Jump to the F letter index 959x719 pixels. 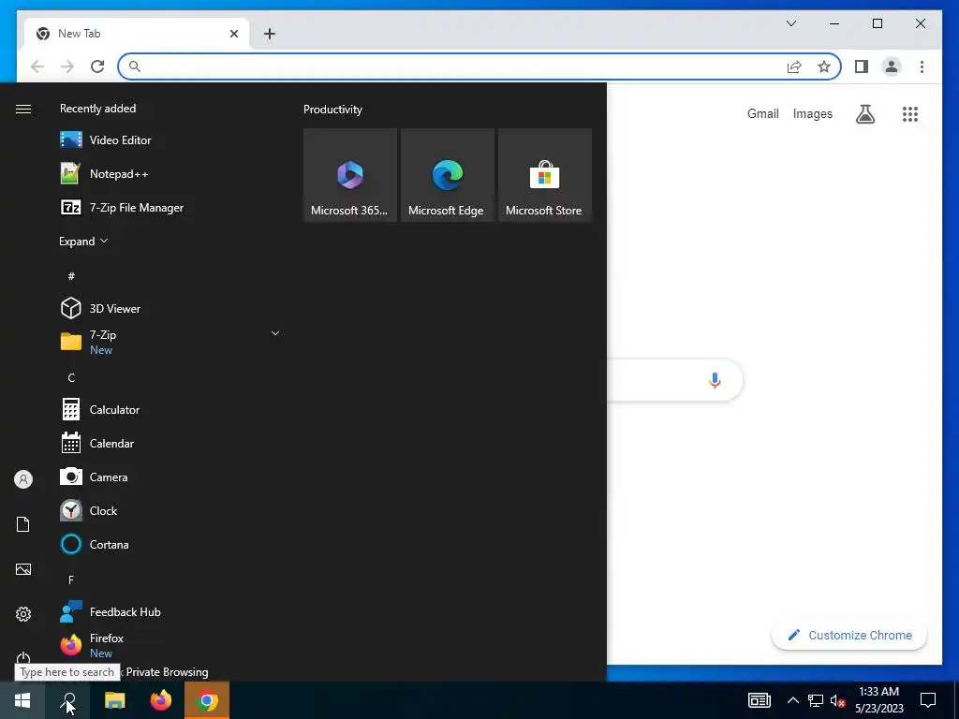tap(71, 580)
